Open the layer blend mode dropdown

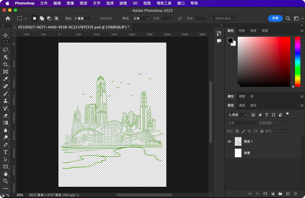[x=242, y=123]
